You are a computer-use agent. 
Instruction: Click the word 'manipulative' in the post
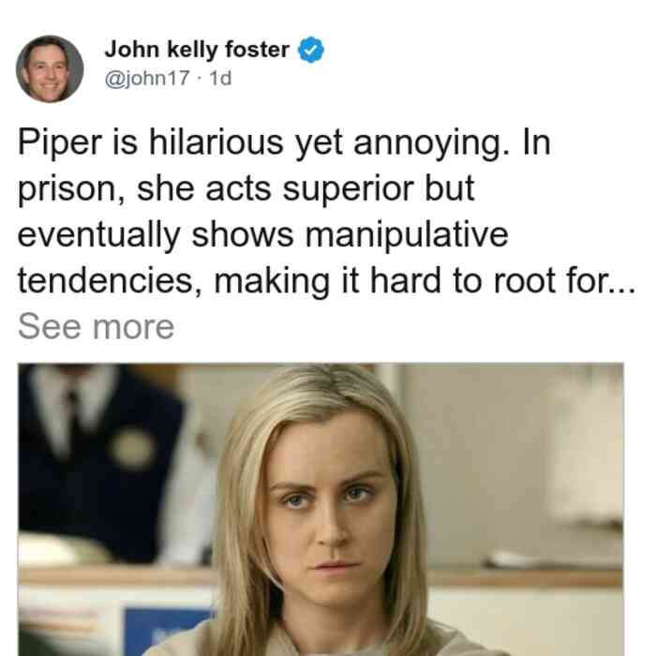coord(407,235)
